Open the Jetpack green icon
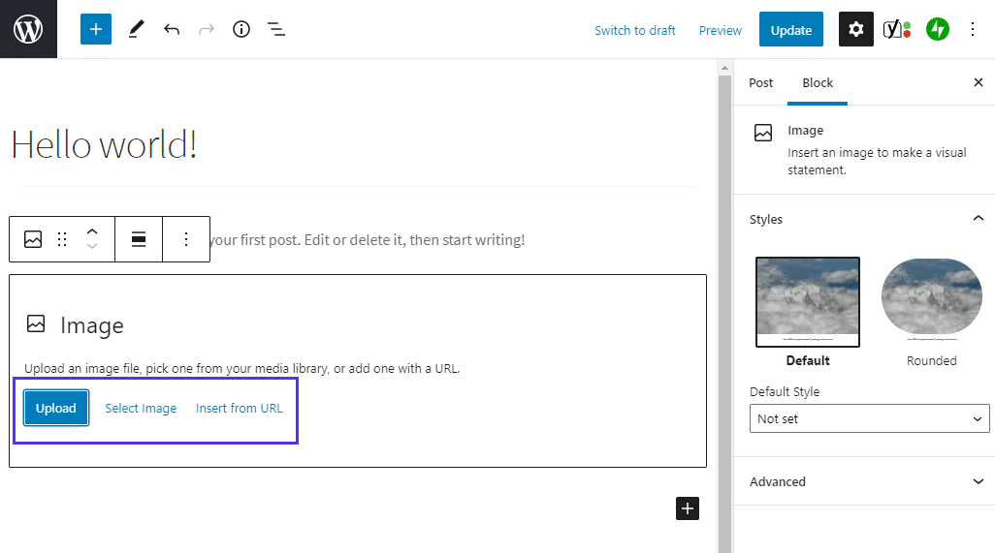Viewport: 995px width, 553px height. click(937, 29)
